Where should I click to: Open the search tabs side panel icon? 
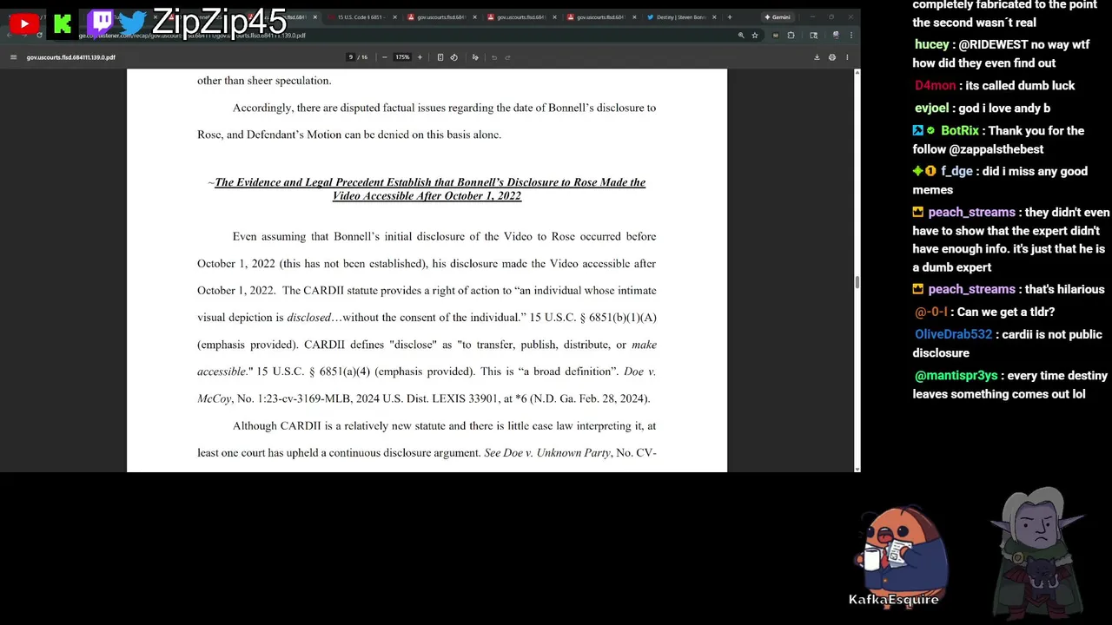813,36
